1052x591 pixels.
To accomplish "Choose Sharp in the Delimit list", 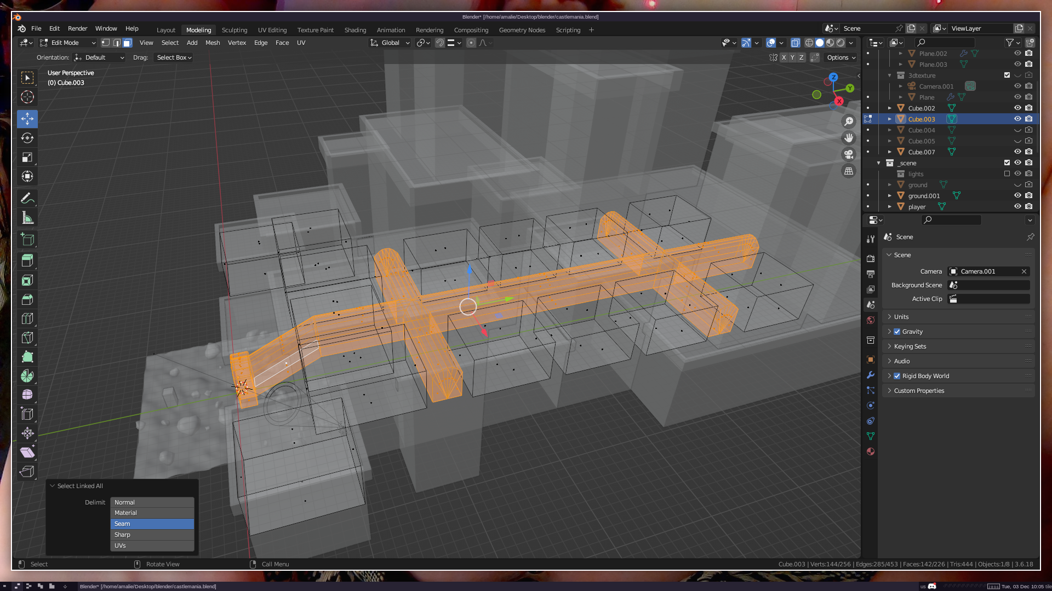I will [152, 535].
